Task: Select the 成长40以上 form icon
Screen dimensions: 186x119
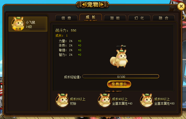Action: 105,101
